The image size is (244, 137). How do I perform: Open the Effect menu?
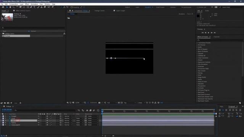[x=27, y=4]
